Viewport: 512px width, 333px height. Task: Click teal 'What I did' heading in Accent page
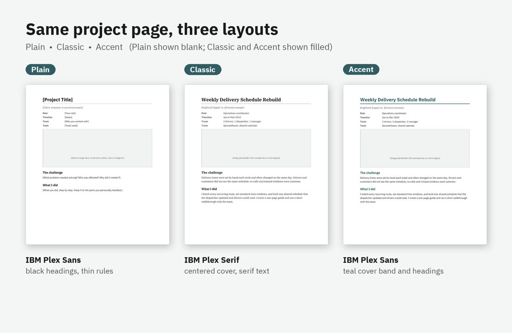pos(368,189)
